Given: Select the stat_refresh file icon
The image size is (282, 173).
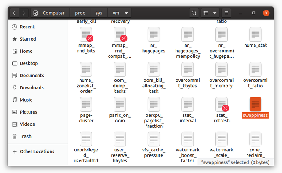Looking at the screenshot, I should point(221,104).
